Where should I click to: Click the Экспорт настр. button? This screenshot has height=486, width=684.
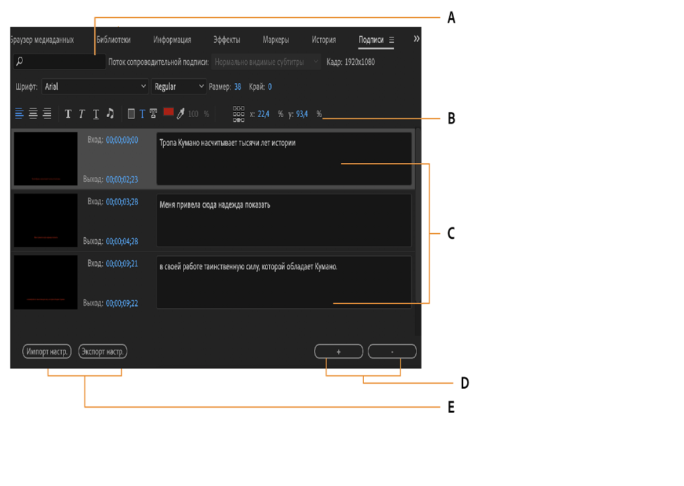(103, 351)
